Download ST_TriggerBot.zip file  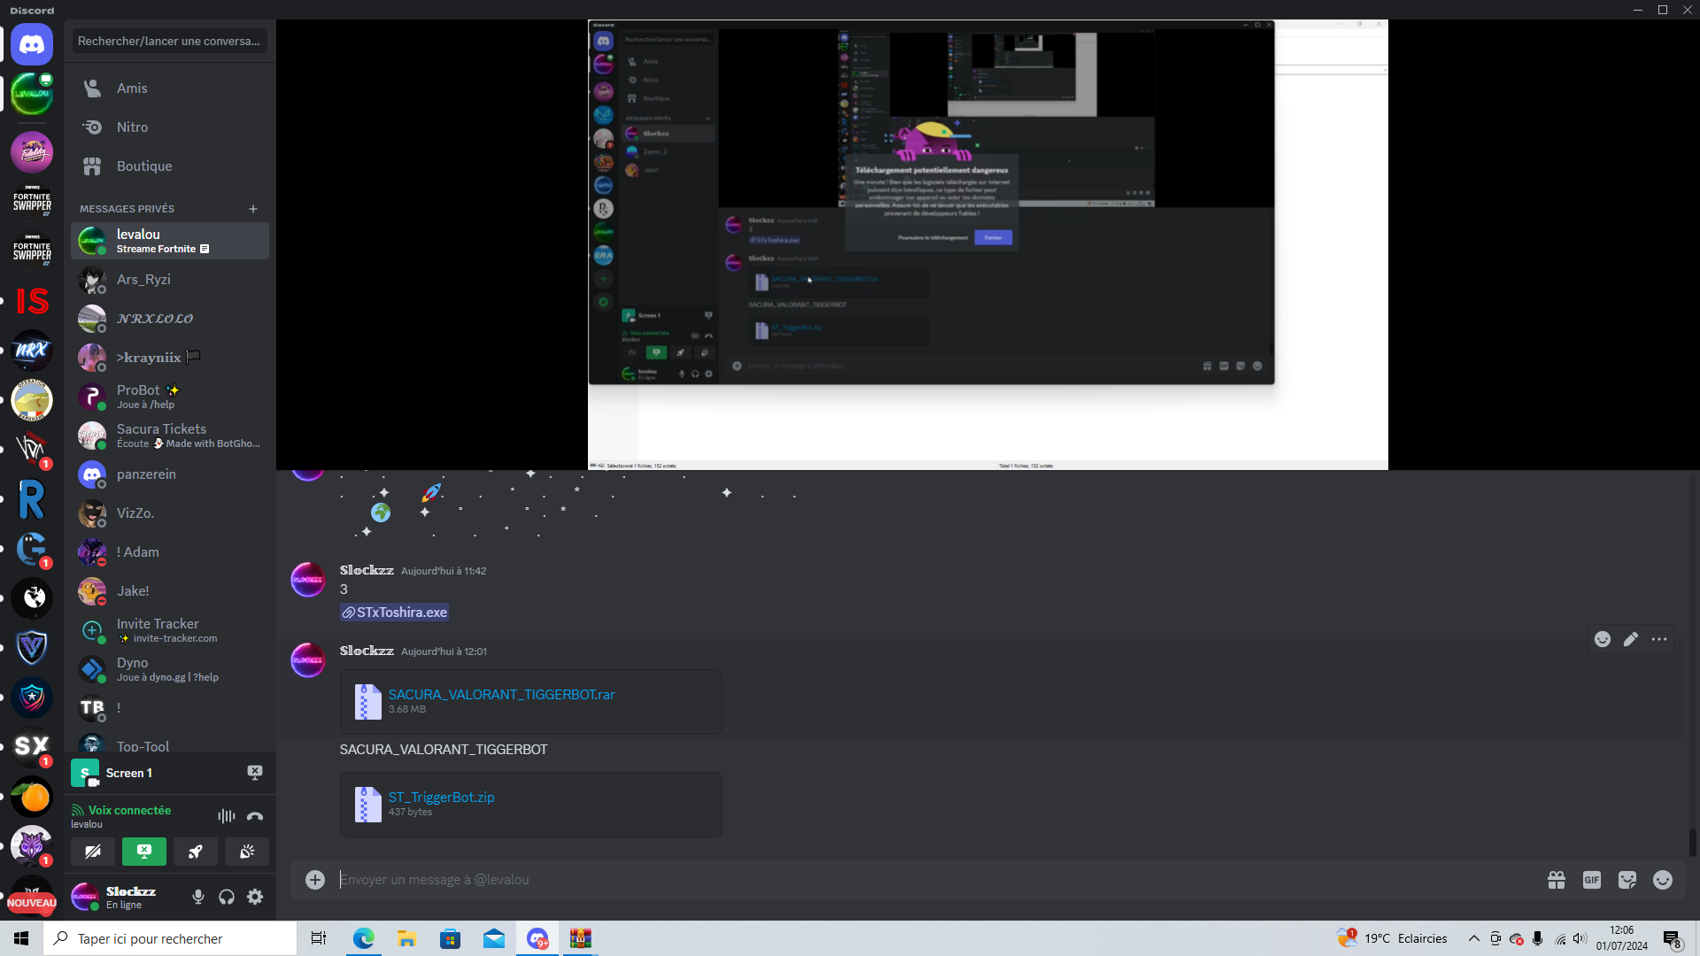[441, 798]
